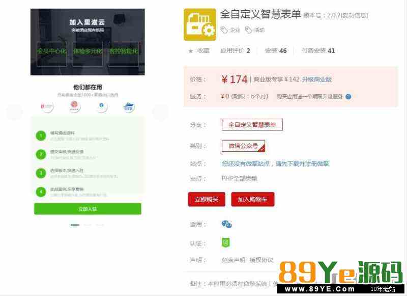Click the 企业 tag

[230, 30]
